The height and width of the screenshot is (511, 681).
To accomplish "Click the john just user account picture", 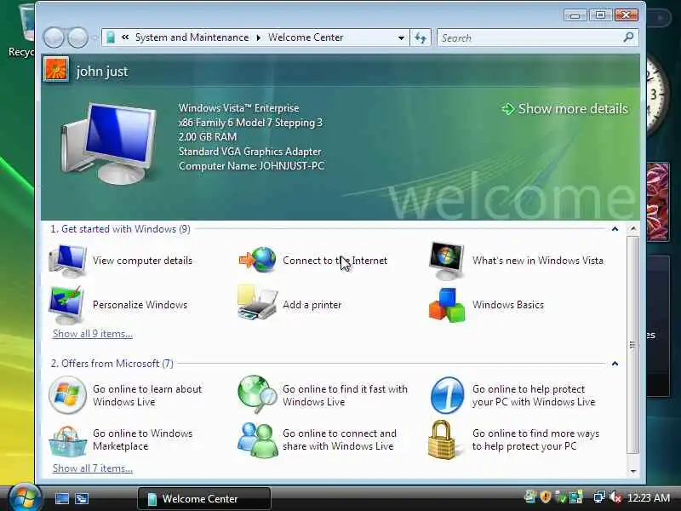I will [56, 70].
